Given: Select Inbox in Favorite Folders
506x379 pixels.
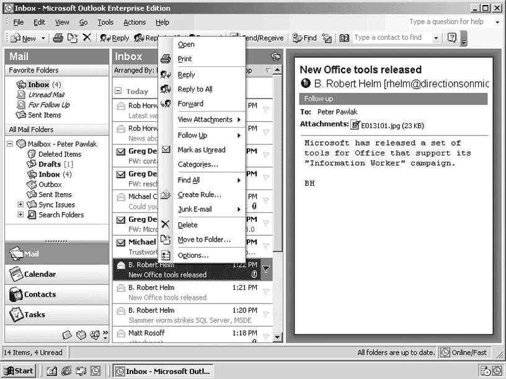Looking at the screenshot, I should click(x=38, y=85).
